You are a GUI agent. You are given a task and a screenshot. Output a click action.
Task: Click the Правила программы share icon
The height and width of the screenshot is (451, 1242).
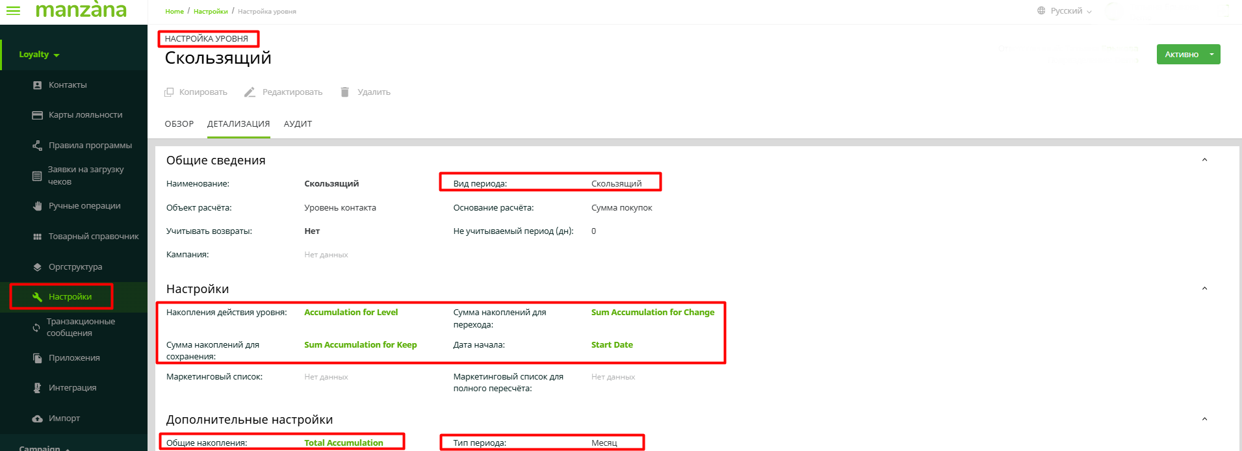37,146
